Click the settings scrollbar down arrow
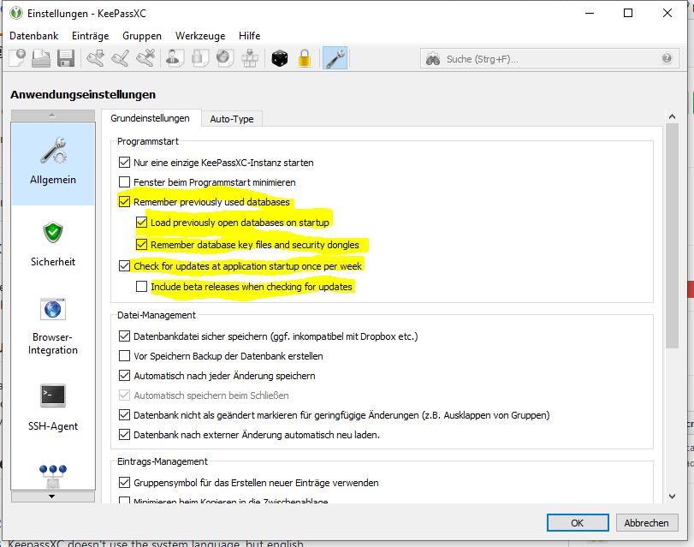The width and height of the screenshot is (694, 547). [672, 496]
